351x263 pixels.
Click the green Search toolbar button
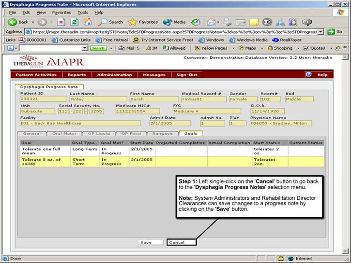(98, 48)
